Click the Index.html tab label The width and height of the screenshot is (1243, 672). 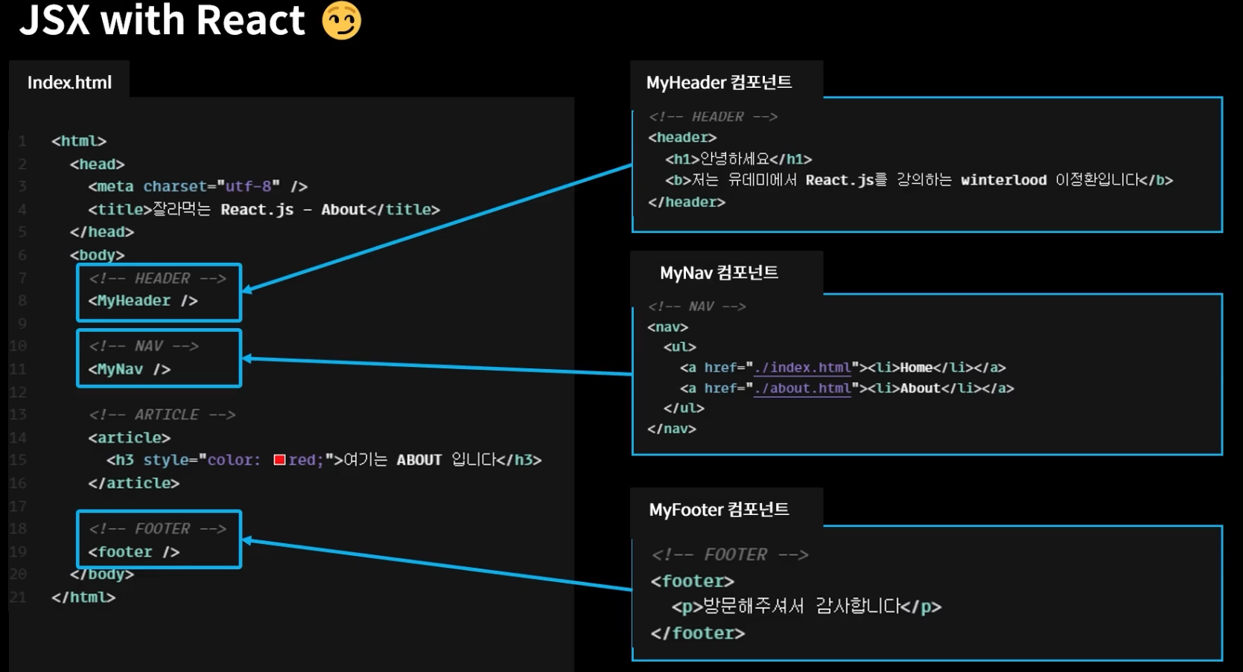click(x=69, y=83)
